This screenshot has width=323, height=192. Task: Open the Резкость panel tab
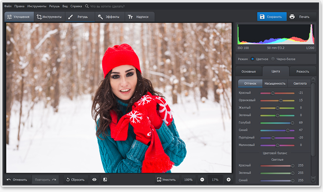coord(302,71)
